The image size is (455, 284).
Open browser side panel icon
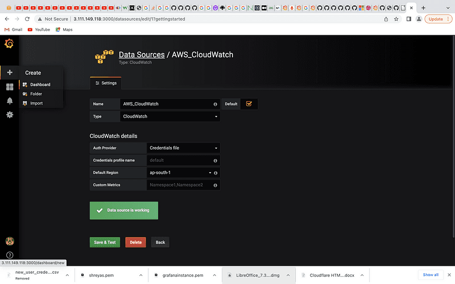click(408, 19)
